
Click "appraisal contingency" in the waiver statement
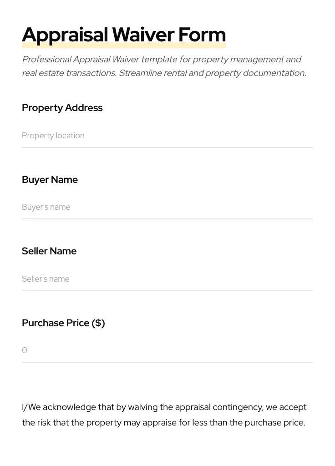coord(219,407)
